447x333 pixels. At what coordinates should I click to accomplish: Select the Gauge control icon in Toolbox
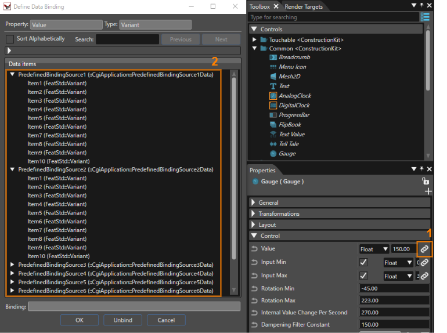click(273, 154)
